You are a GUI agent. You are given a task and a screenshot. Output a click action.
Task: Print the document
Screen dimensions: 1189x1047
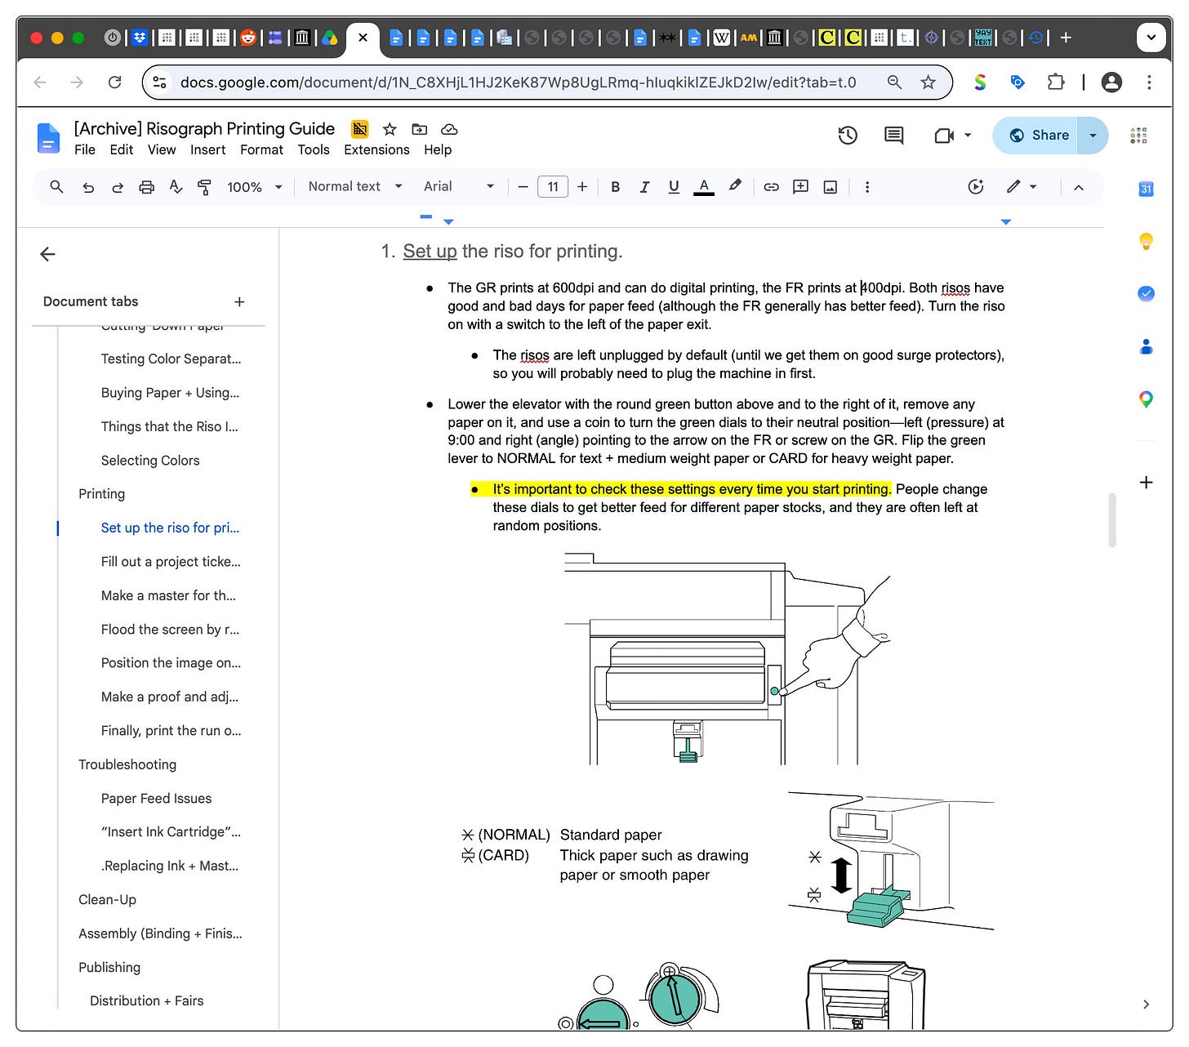click(147, 187)
